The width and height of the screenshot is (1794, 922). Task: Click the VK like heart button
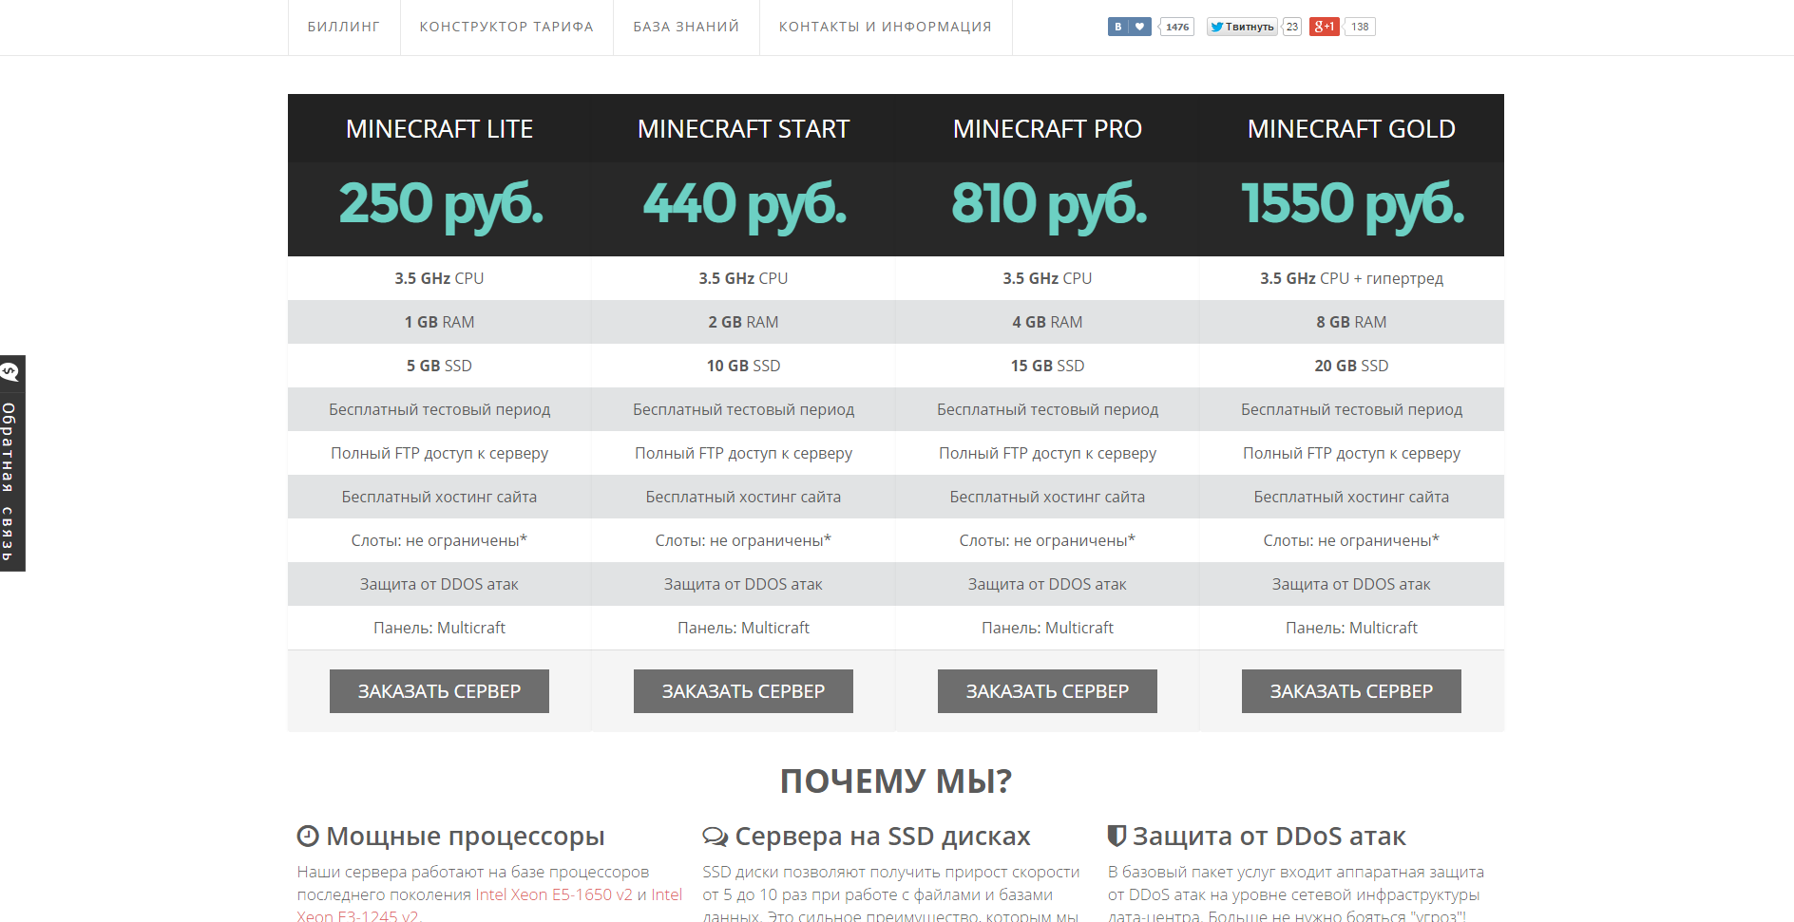coord(1139,27)
